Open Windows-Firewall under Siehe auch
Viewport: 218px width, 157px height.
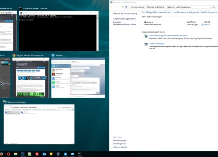(120, 147)
